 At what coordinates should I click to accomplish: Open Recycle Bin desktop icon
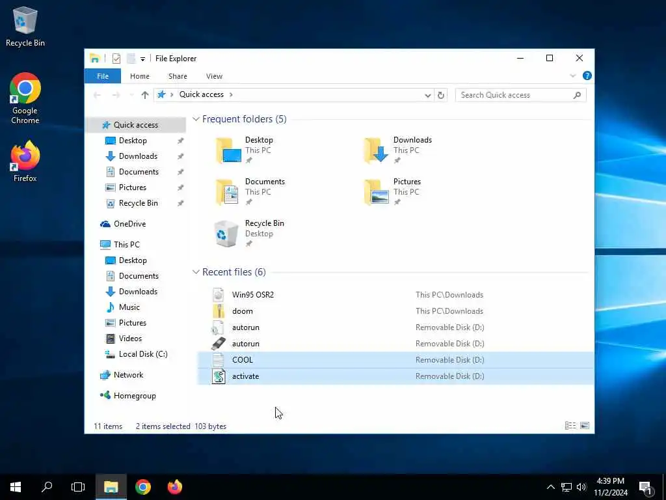[x=25, y=26]
